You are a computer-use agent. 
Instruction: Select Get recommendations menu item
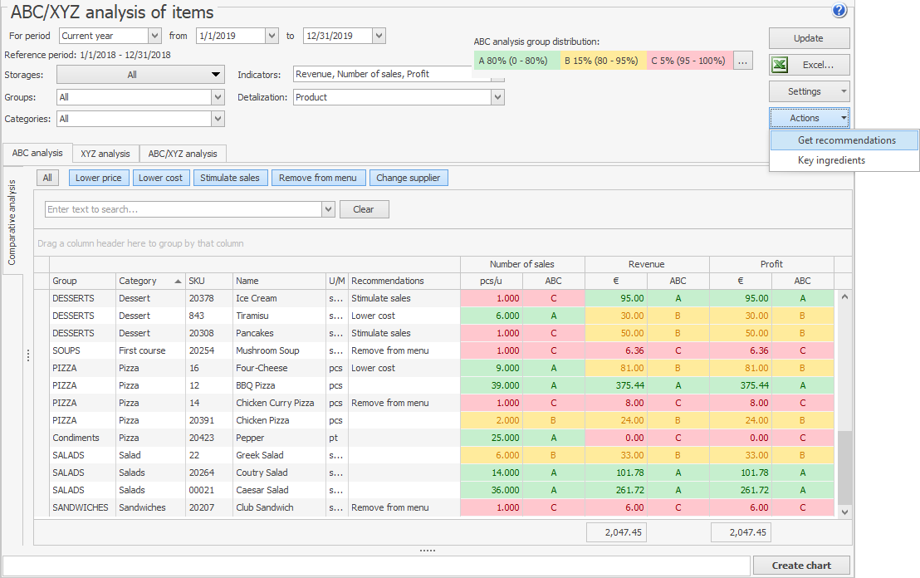[846, 140]
